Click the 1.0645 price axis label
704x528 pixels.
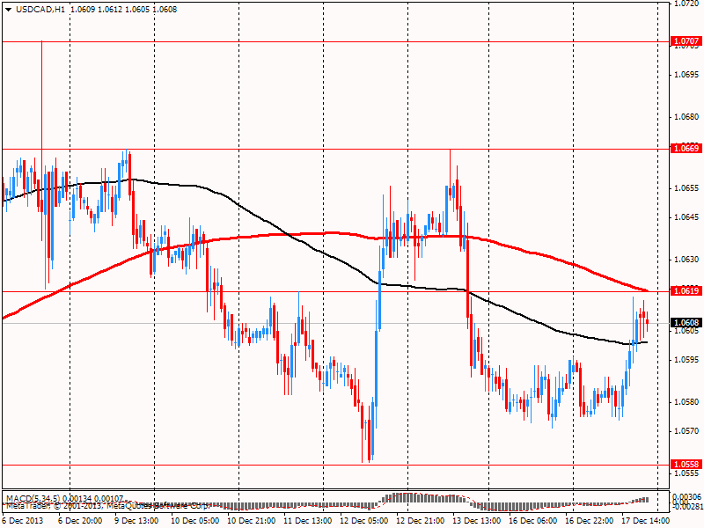point(686,216)
